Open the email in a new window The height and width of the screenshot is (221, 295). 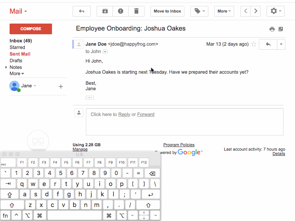click(x=281, y=29)
